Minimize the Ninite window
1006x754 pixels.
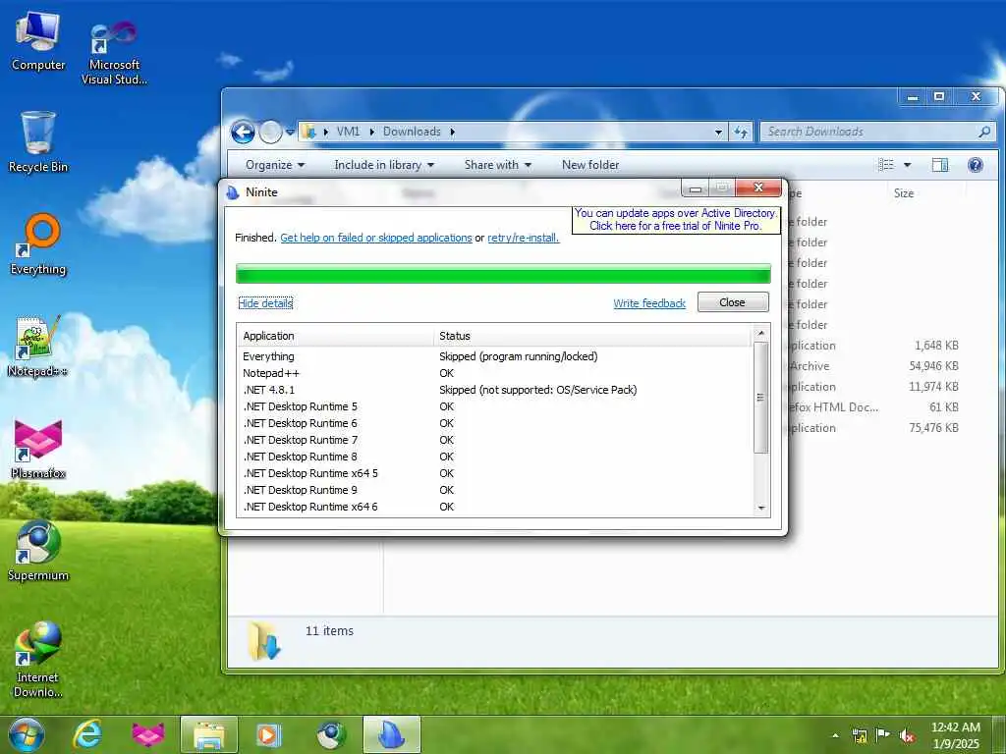pyautogui.click(x=696, y=188)
